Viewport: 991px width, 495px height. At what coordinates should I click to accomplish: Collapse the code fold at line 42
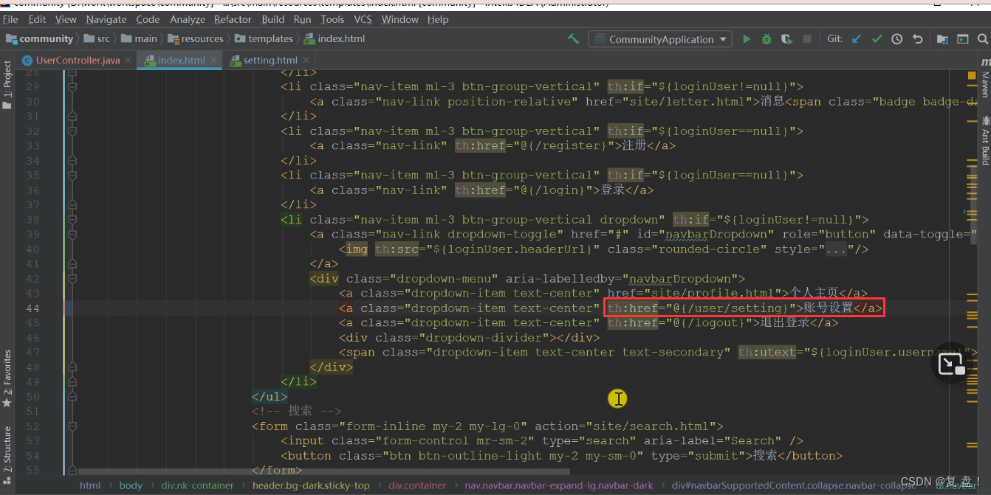72,279
